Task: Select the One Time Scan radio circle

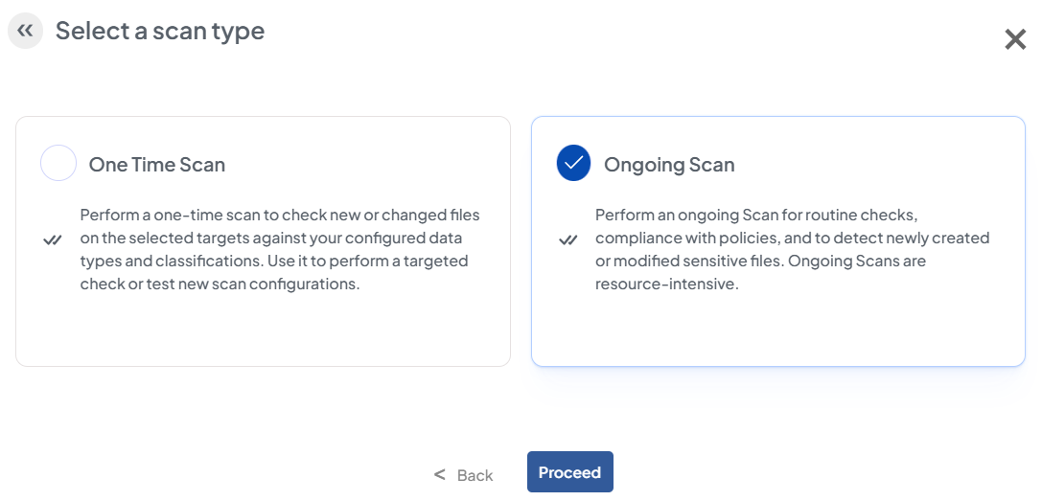Action: click(58, 164)
